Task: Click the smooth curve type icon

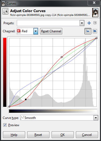Action: (22, 118)
